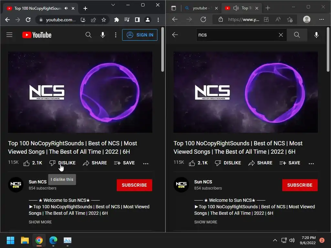Play the NCS video in Chrome window

click(x=80, y=92)
